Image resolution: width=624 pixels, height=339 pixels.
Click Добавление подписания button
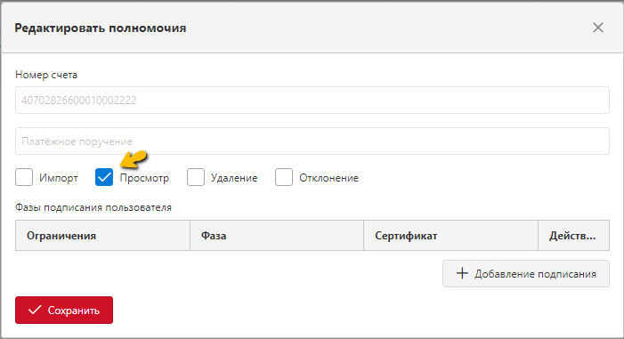click(526, 274)
